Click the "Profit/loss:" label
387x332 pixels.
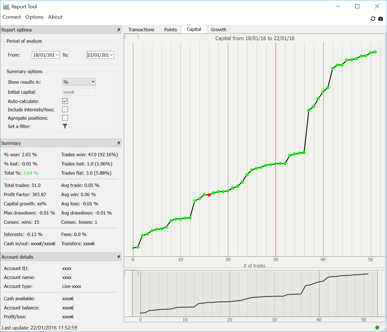click(x=15, y=317)
